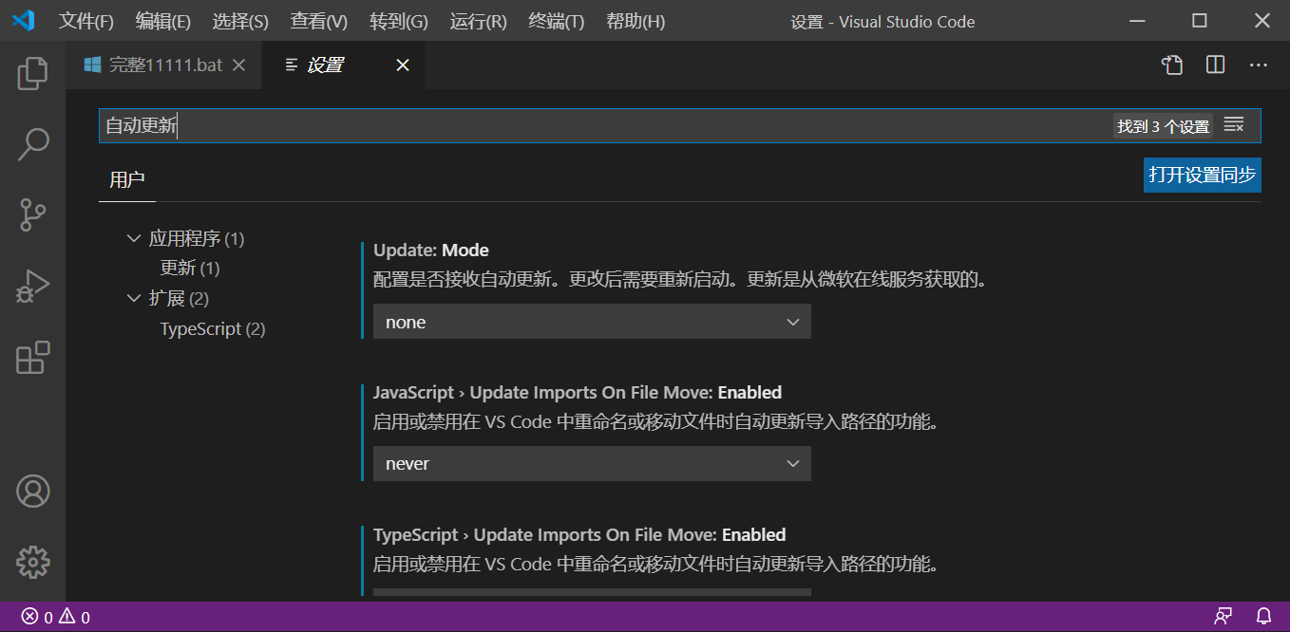Screen dimensions: 1290x632
Task: Show errors and warnings in status bar
Action: 56,617
